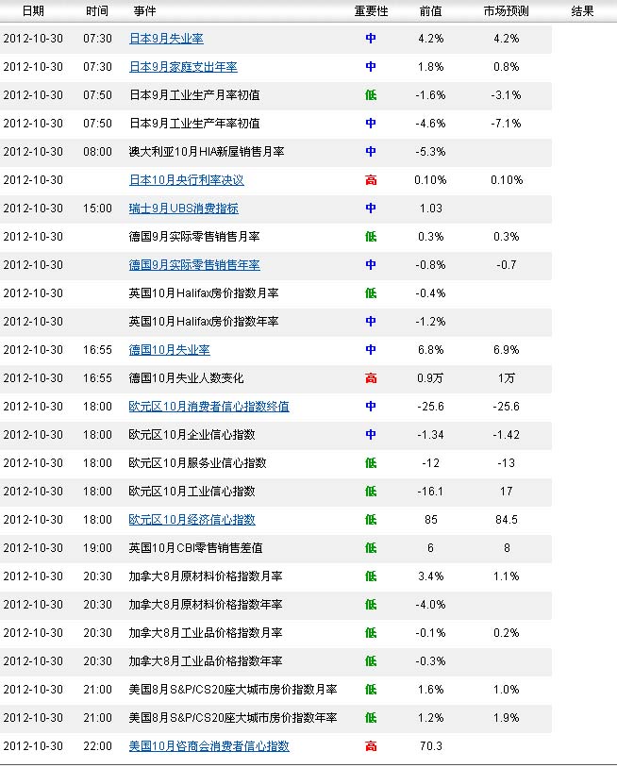Click the time 22:00 cell
The image size is (617, 768).
[x=97, y=746]
